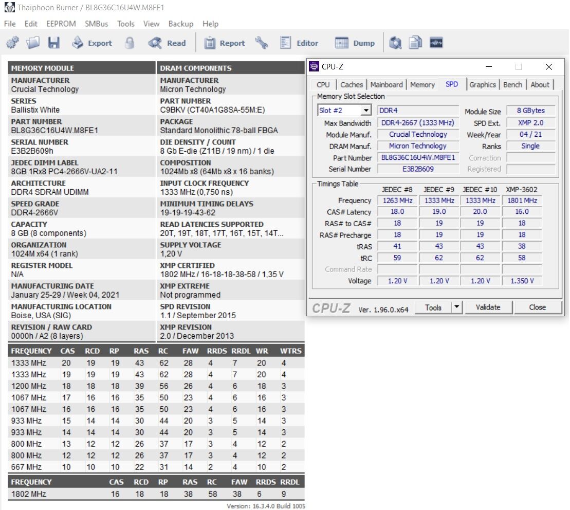This screenshot has height=510, width=570.
Task: Click the JEDEC label 8GB 1Rx8 PC4-2666V-UA2-11
Action: pyautogui.click(x=64, y=171)
